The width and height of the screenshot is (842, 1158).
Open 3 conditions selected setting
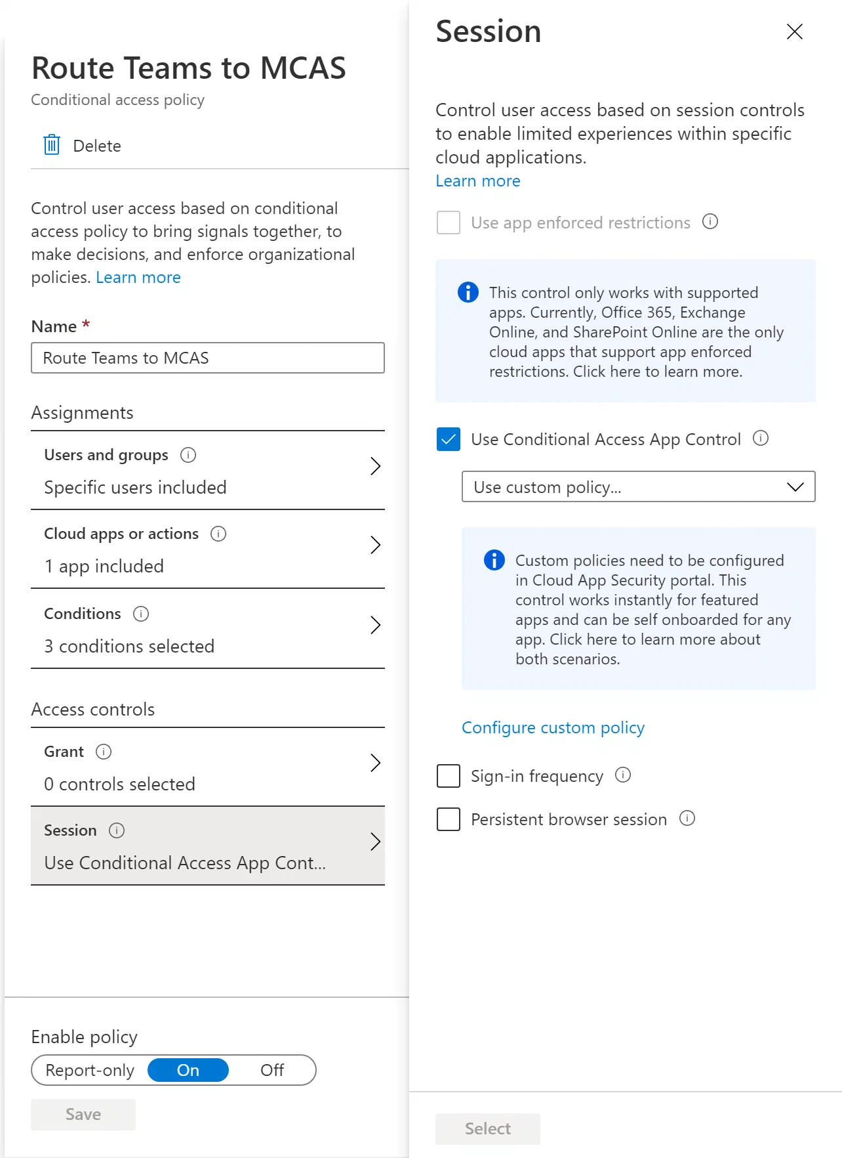pos(129,646)
